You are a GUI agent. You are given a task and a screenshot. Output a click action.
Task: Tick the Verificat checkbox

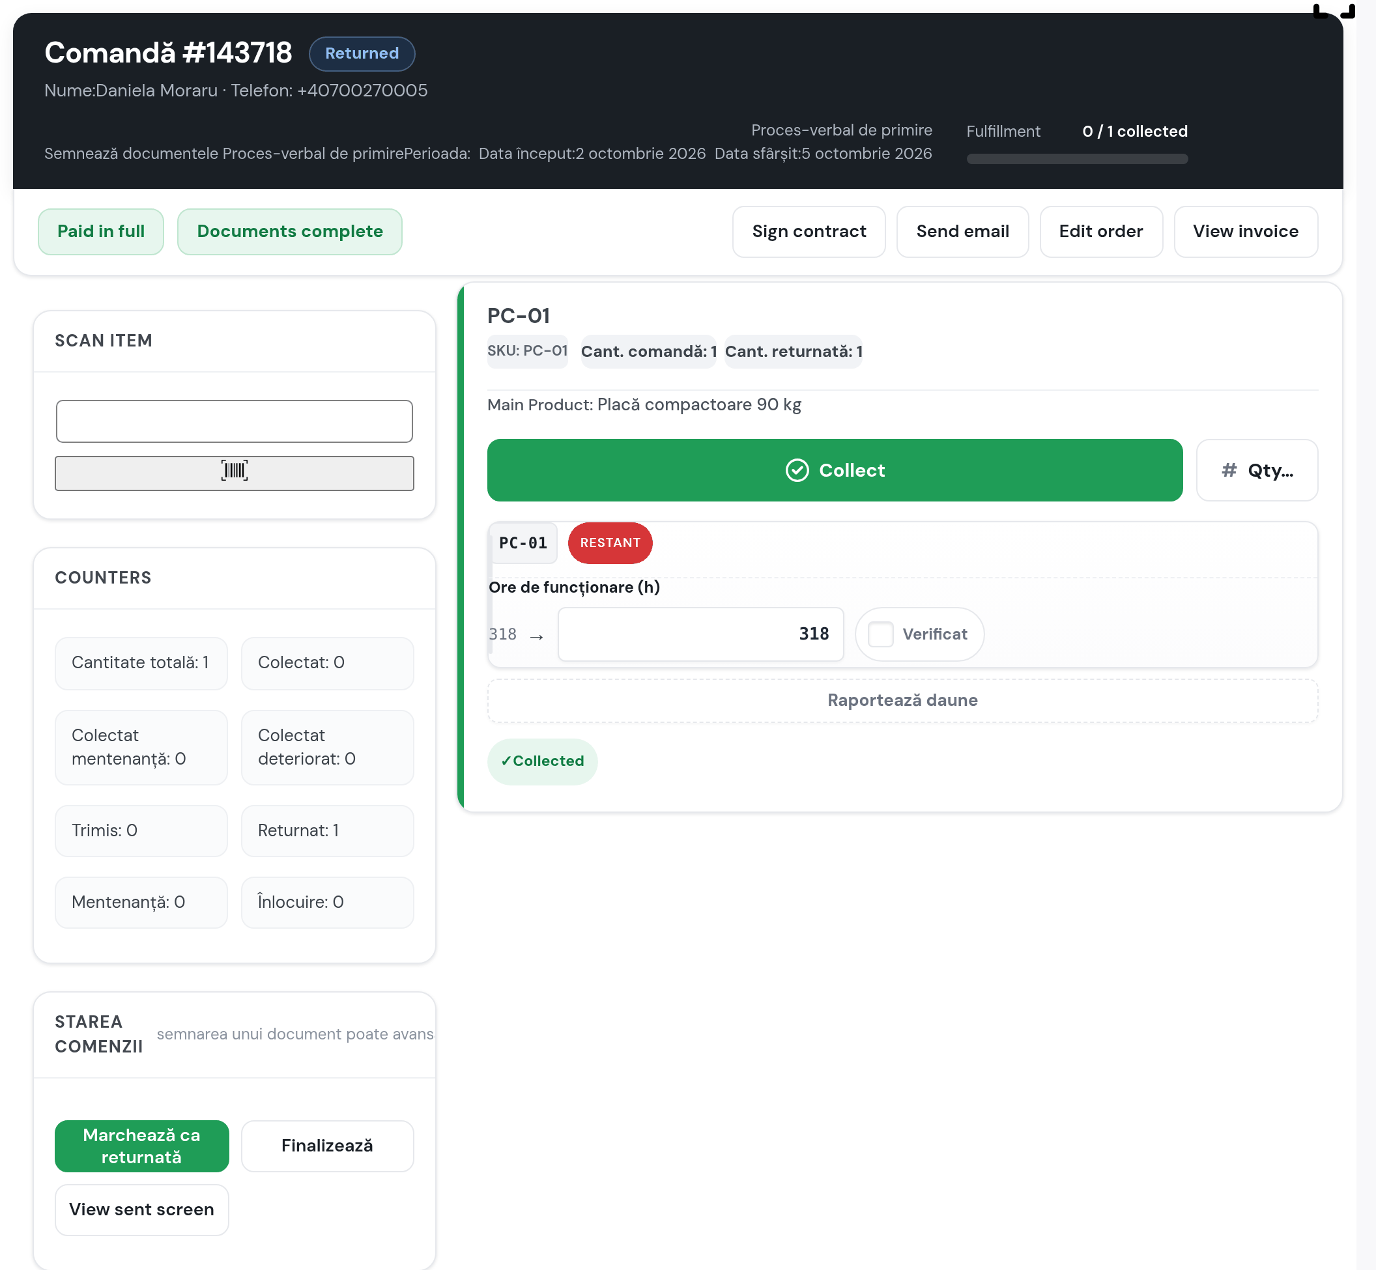point(880,634)
